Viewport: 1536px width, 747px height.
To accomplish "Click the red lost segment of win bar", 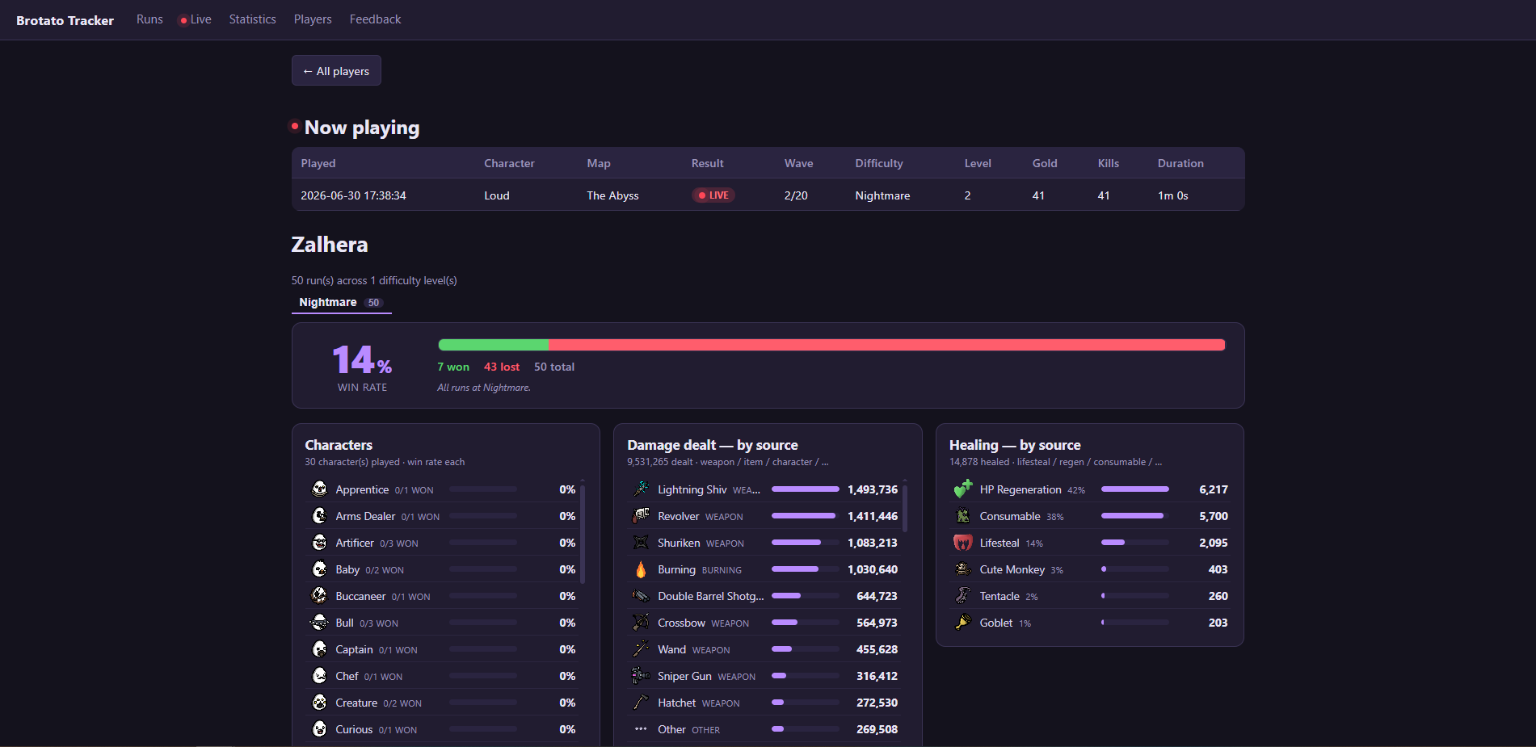I will 887,345.
